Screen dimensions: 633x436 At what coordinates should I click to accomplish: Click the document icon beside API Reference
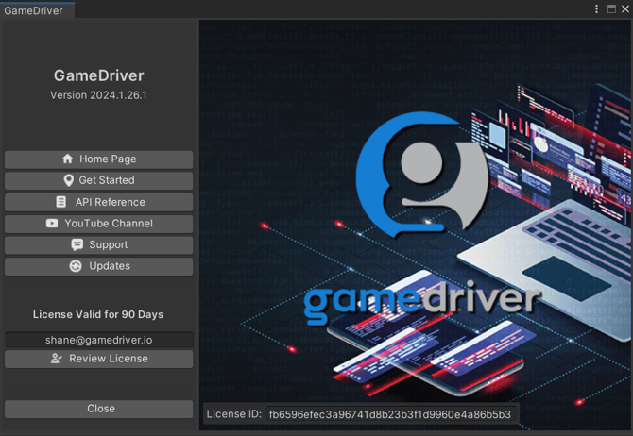tap(61, 202)
